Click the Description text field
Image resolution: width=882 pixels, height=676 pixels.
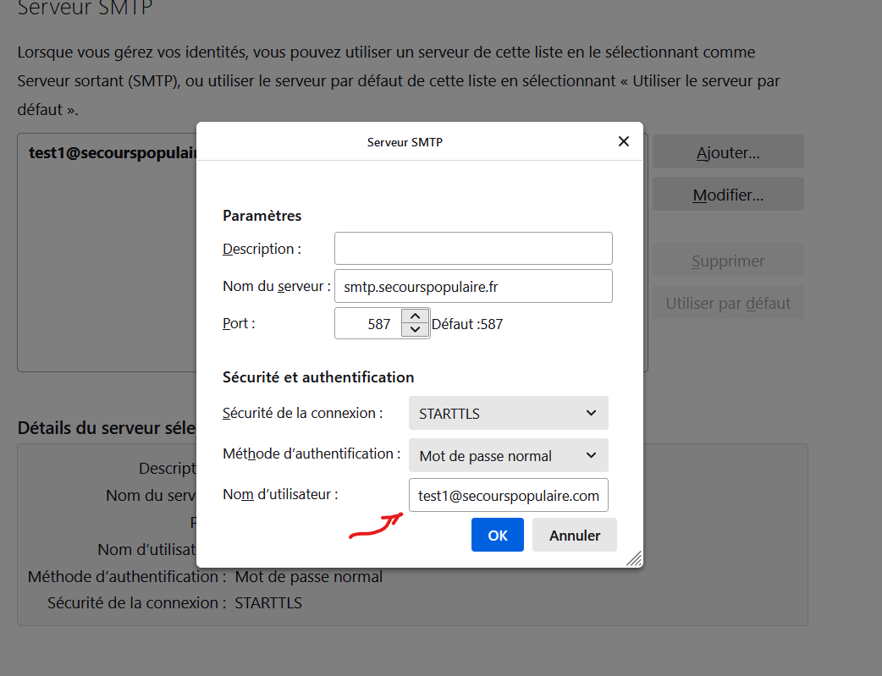coord(473,249)
